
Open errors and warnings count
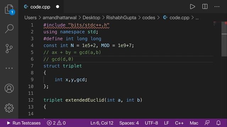tap(56, 123)
